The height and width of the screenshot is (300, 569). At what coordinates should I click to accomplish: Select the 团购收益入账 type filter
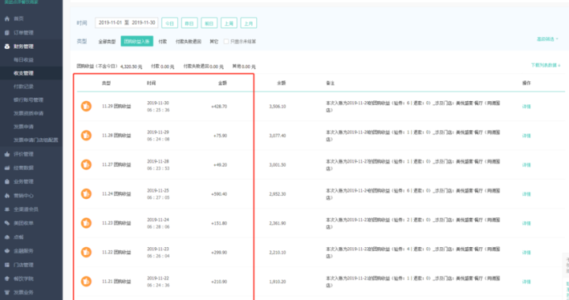(x=137, y=41)
